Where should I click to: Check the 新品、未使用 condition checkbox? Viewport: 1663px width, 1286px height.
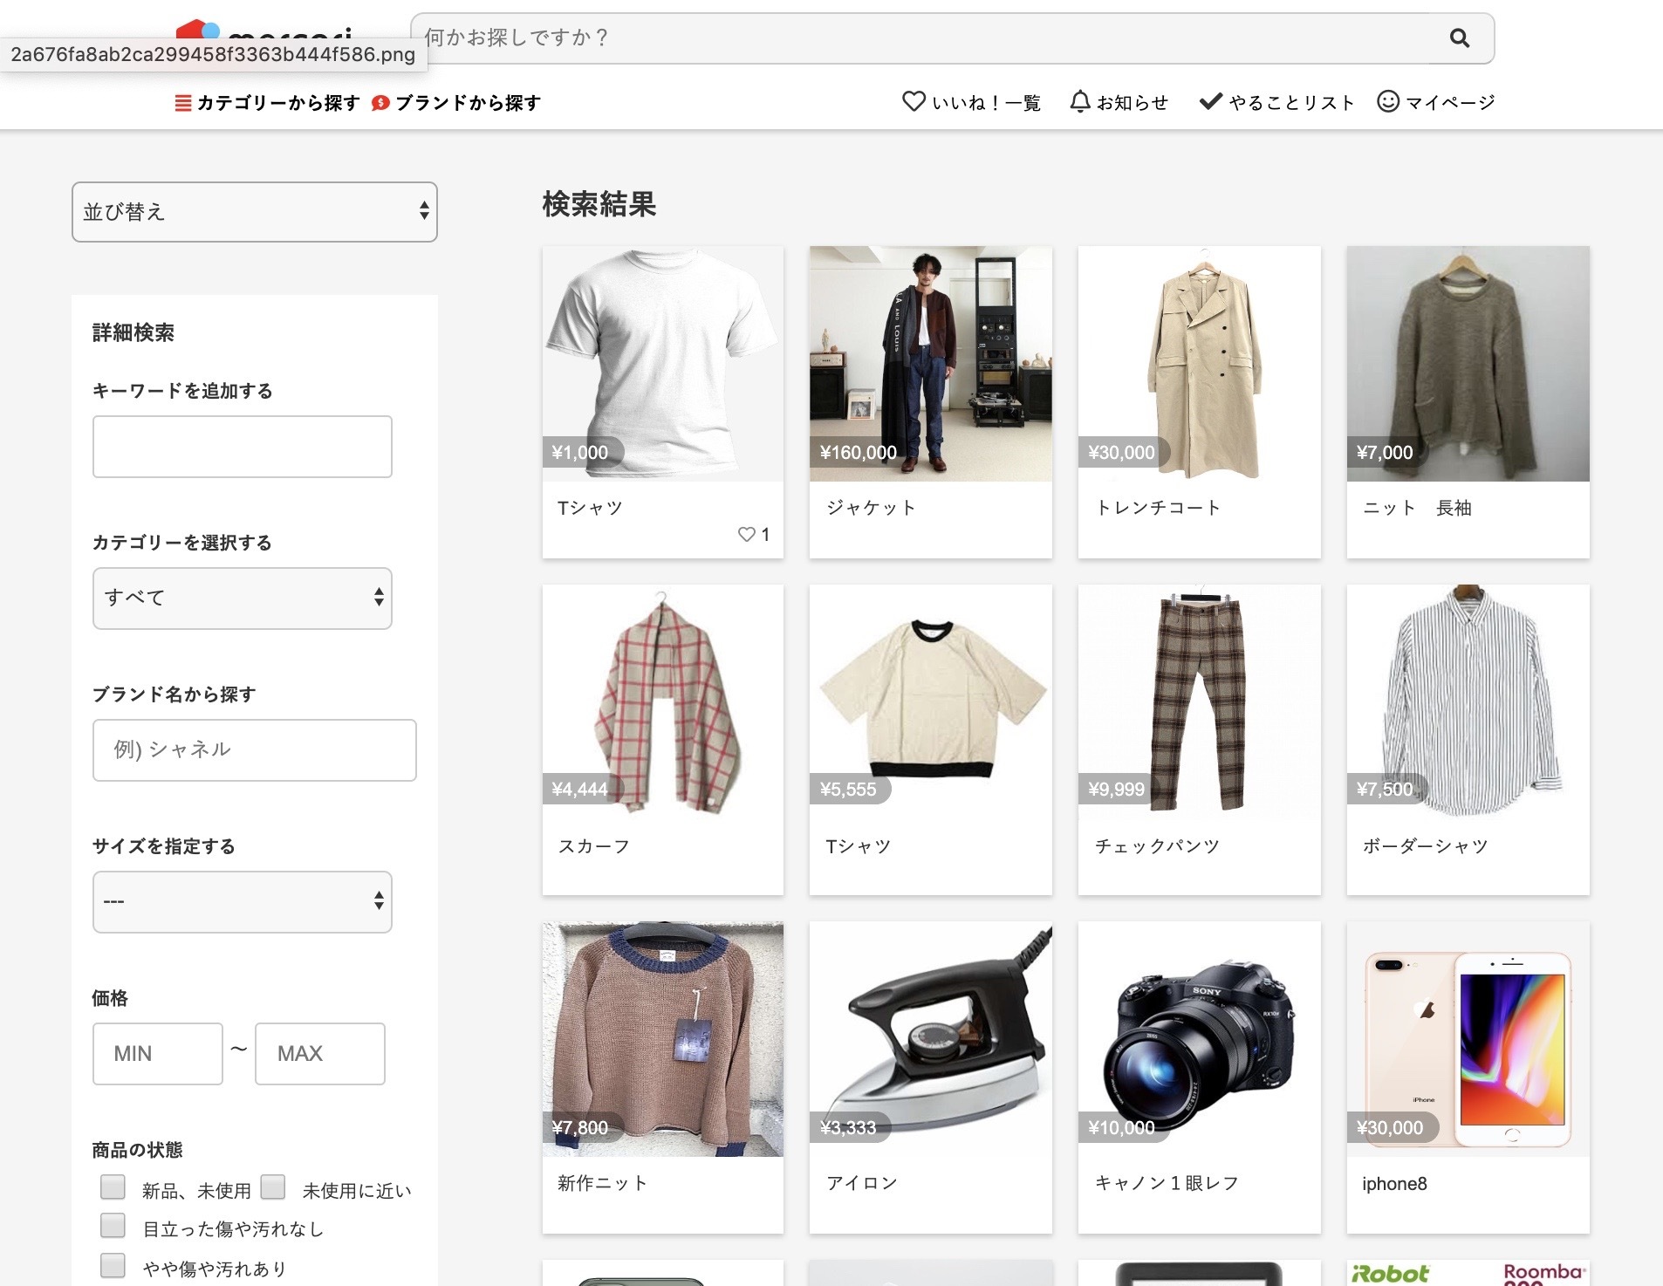coord(113,1187)
